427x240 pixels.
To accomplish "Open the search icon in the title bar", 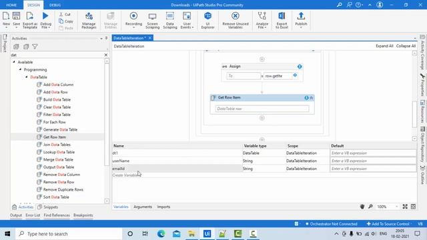I will pos(340,5).
